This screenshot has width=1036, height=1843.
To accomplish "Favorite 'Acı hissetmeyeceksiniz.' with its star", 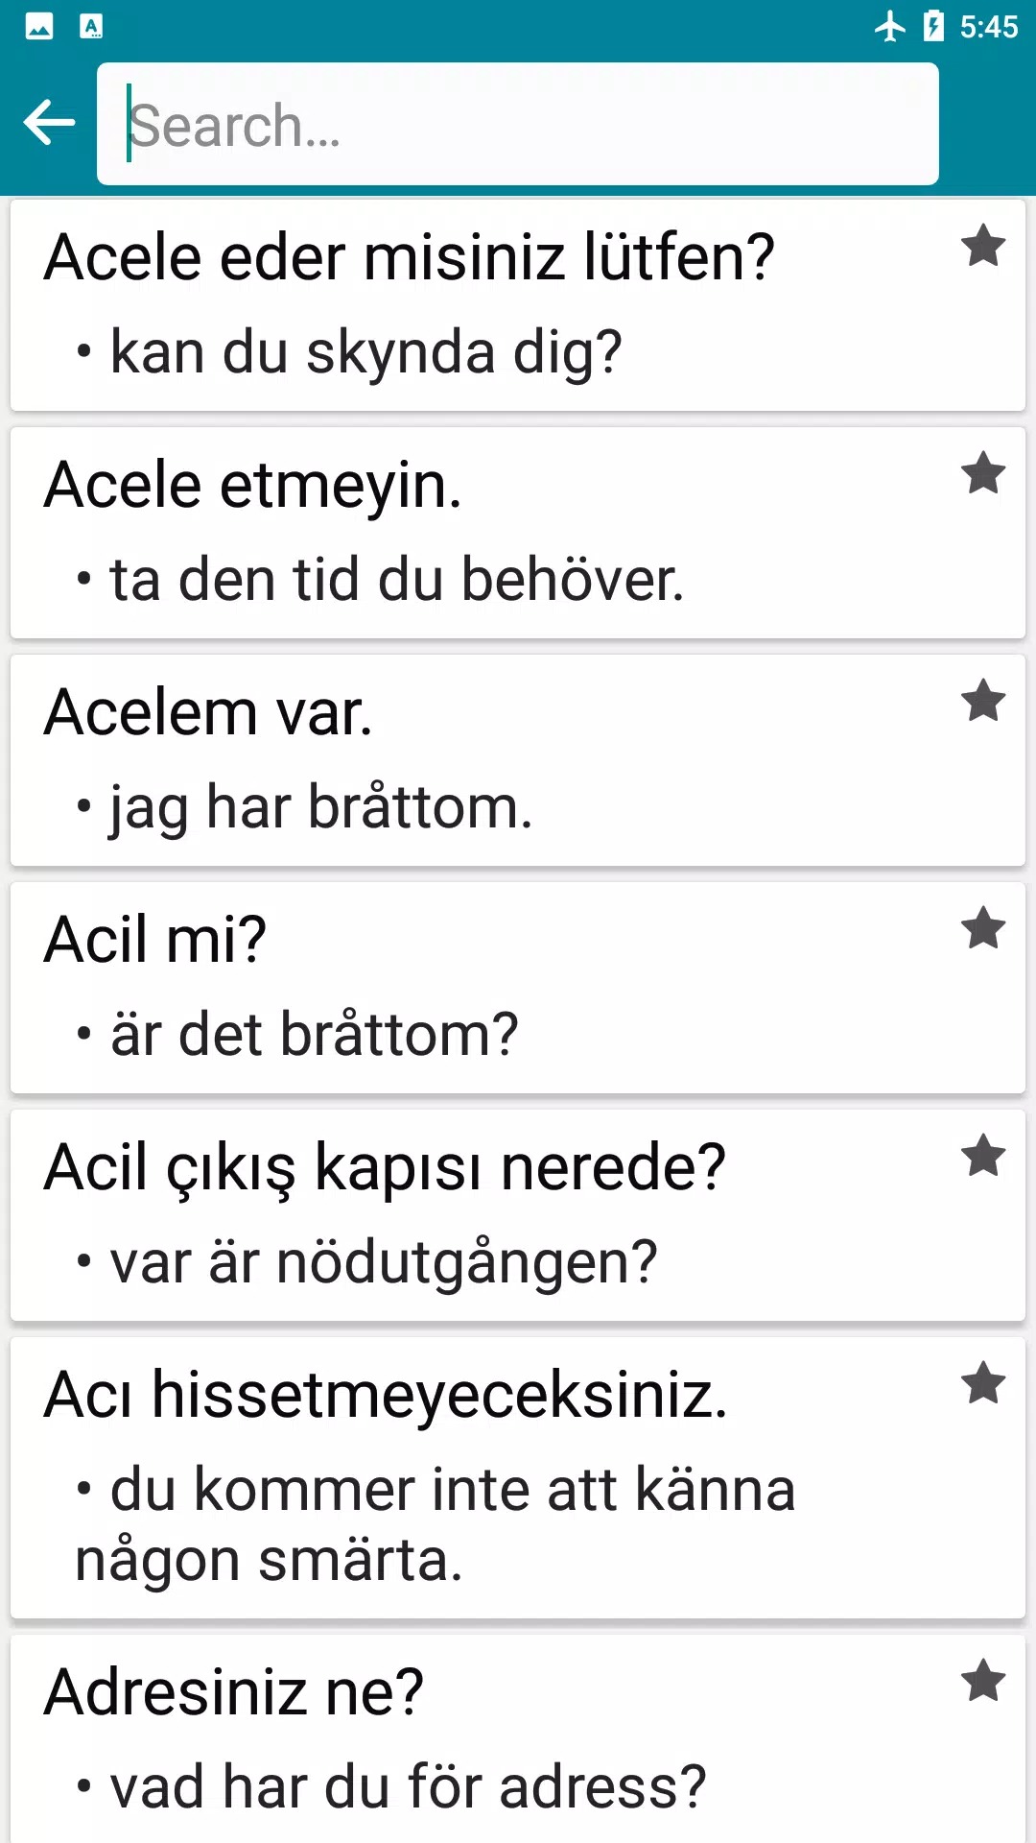I will 983,1384.
